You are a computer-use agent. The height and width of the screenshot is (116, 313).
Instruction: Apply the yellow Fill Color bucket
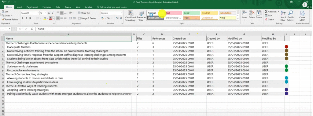tap(45, 18)
